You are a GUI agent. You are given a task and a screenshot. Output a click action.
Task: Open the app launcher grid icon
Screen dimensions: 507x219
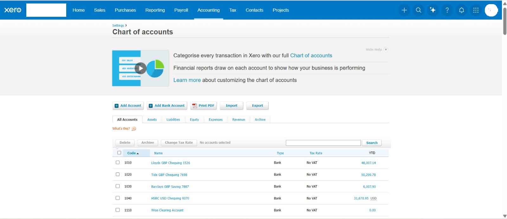[x=476, y=10]
